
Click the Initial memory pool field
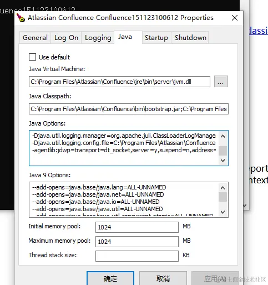(137, 227)
